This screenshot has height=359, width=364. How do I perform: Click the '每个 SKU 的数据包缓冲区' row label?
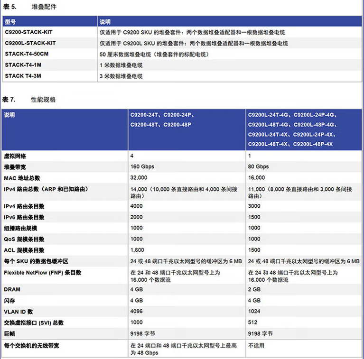click(x=36, y=261)
